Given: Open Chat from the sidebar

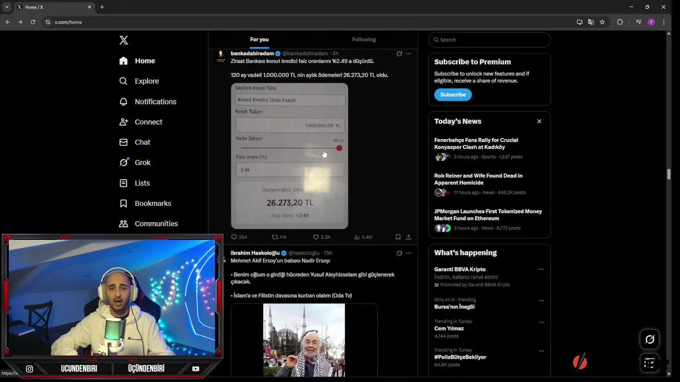Looking at the screenshot, I should pyautogui.click(x=134, y=142).
